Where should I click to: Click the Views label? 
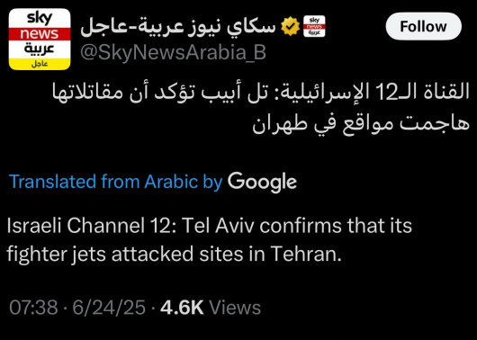pos(235,307)
